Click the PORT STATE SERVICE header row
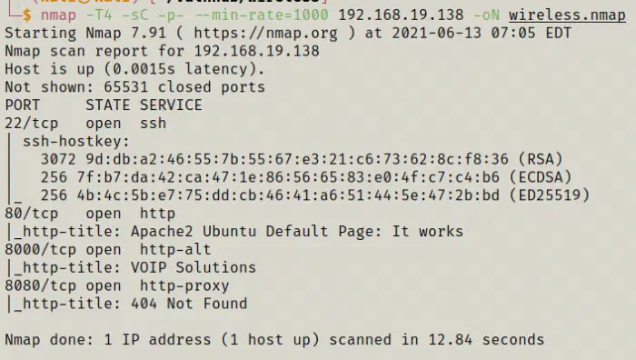 tap(104, 105)
